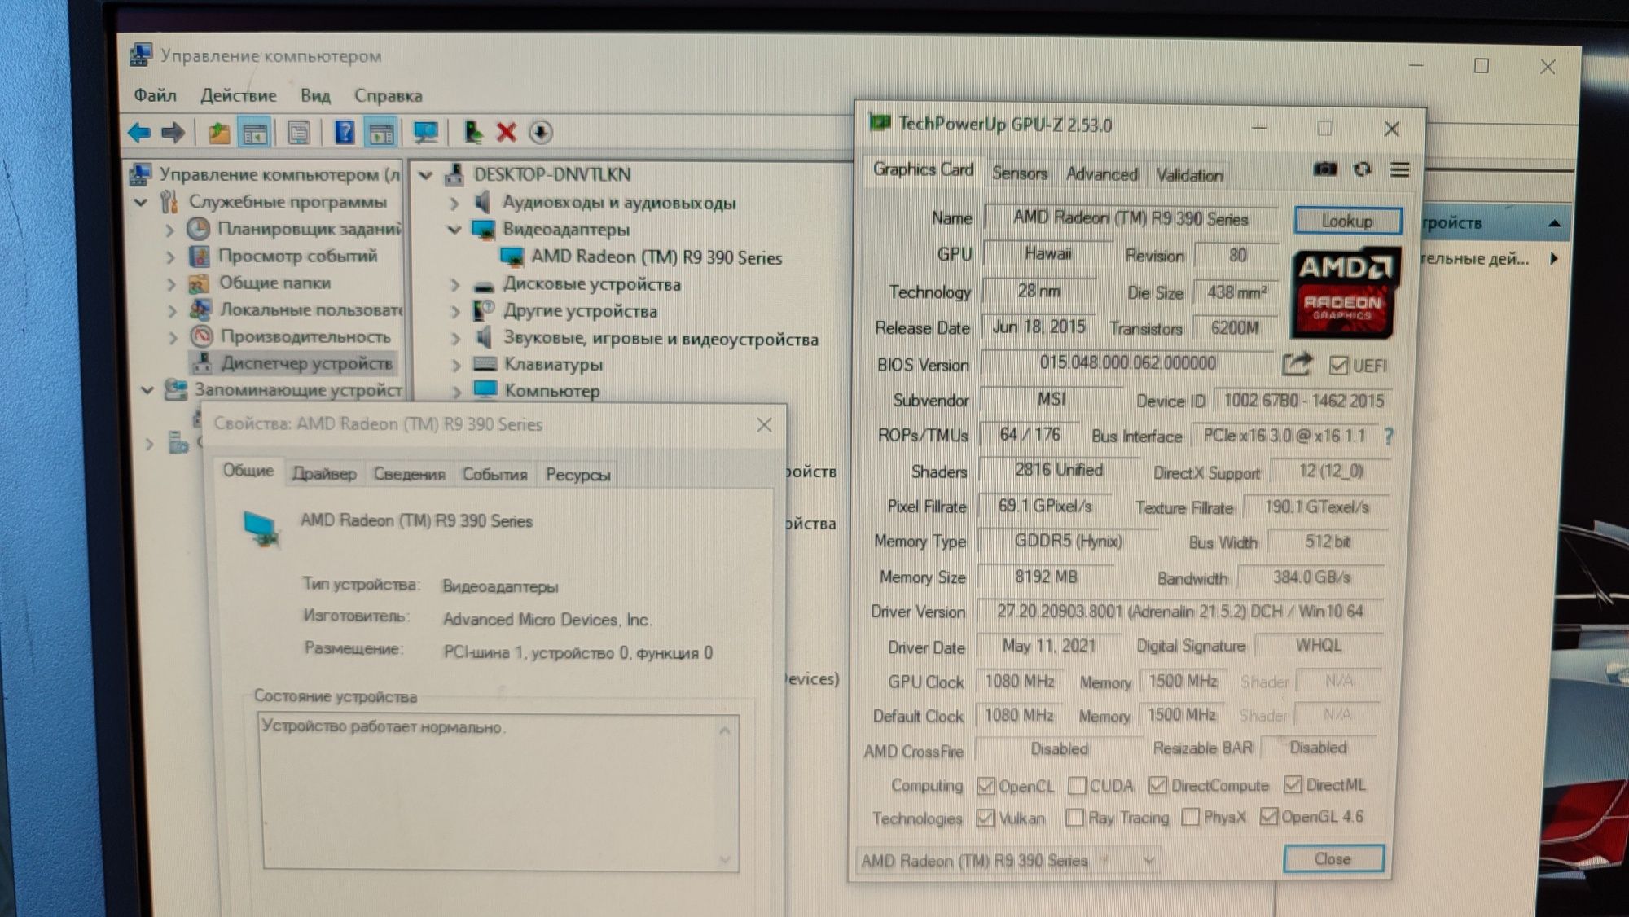Open the Драйвер tab in properties dialog
Image resolution: width=1629 pixels, height=917 pixels.
(324, 474)
